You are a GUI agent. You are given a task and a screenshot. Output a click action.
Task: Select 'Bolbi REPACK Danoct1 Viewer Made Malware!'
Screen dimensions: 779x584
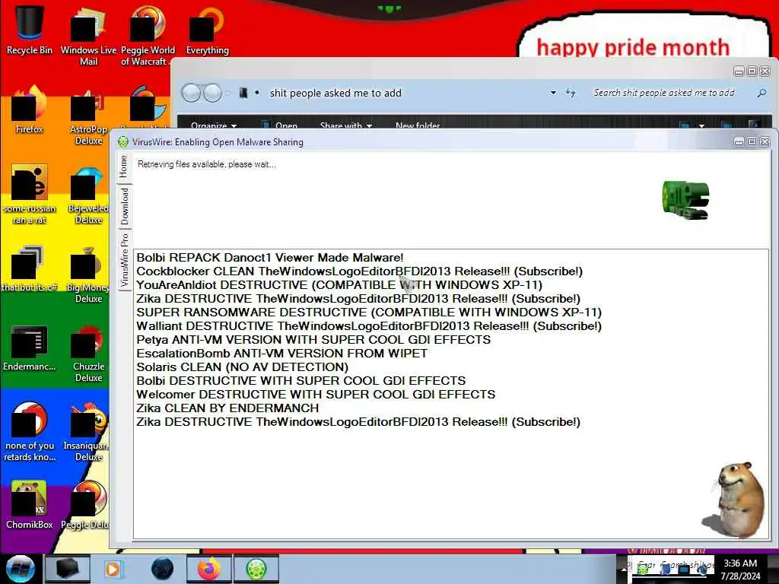tap(270, 258)
